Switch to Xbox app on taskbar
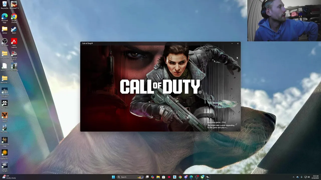 pyautogui.click(x=202, y=177)
